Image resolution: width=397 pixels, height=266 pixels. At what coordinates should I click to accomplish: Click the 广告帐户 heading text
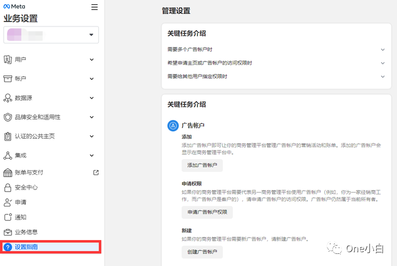coord(193,126)
